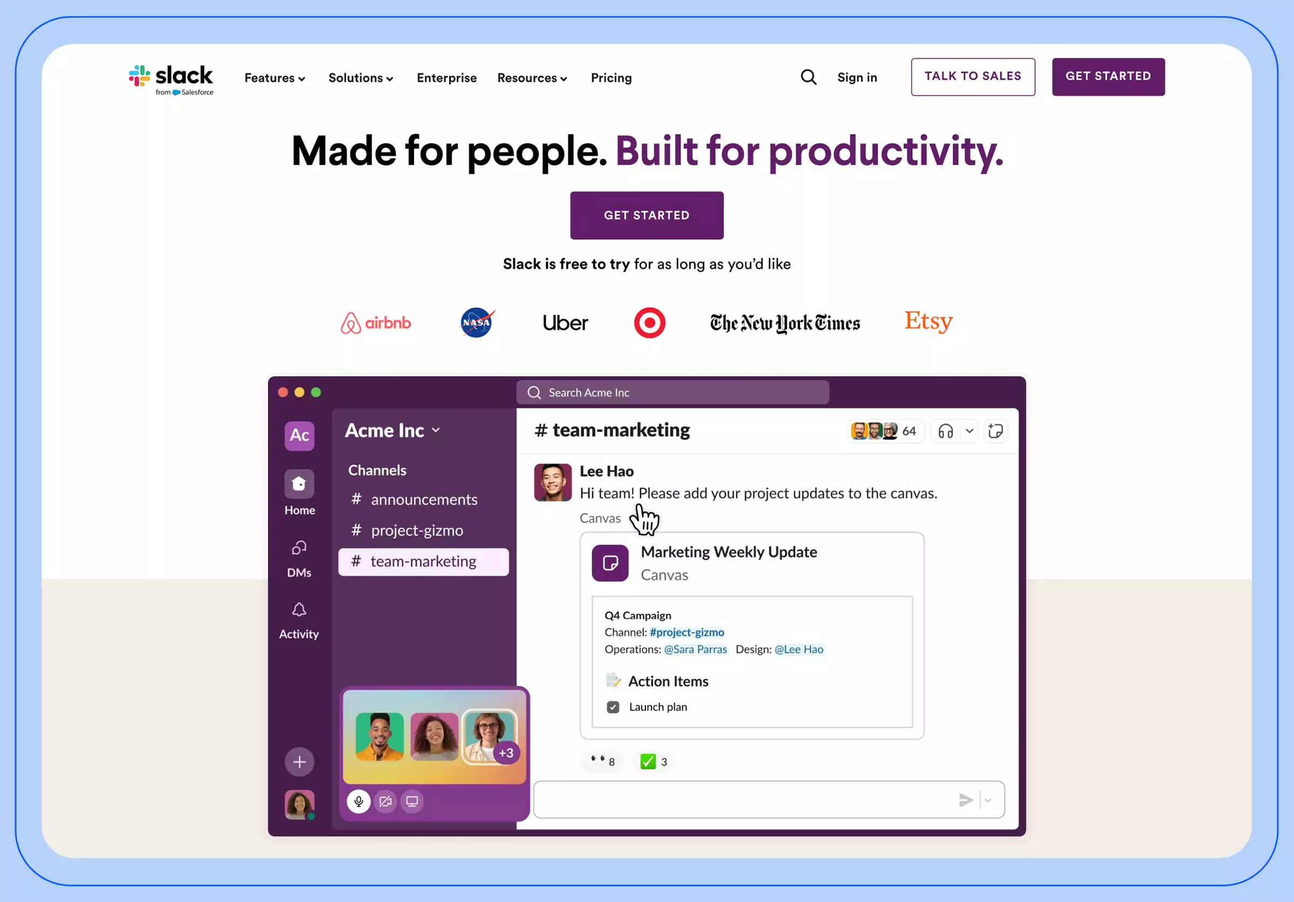Select the #project-gizmo channel
The height and width of the screenshot is (902, 1294).
416,530
